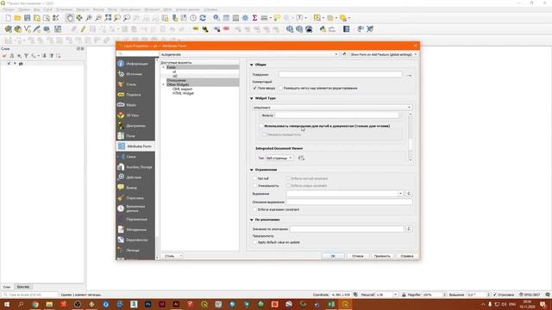Open the taskbar search magnifier
Image resolution: width=552 pixels, height=310 pixels.
[21, 304]
